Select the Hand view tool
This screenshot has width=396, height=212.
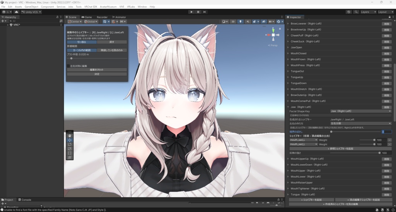coord(70,136)
